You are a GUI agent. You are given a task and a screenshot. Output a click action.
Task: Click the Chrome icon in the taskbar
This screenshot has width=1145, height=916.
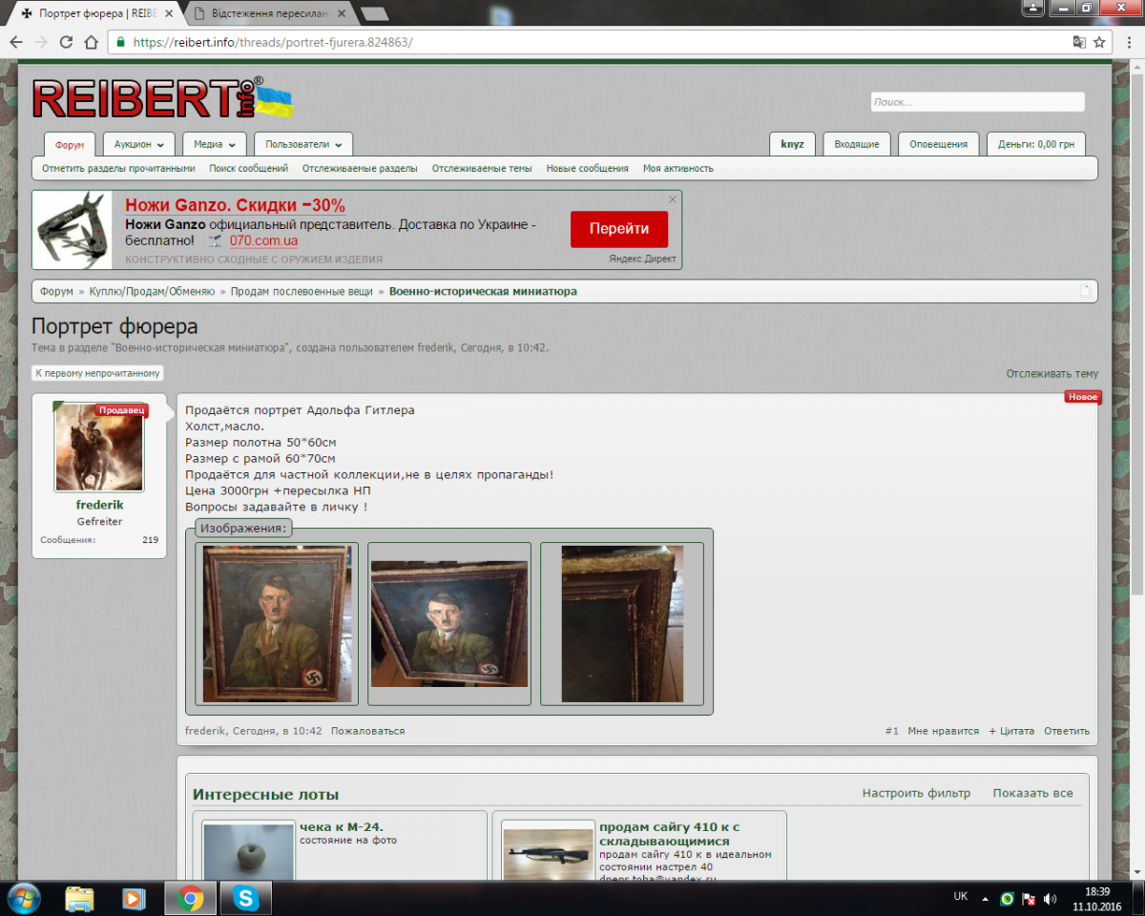pyautogui.click(x=190, y=898)
